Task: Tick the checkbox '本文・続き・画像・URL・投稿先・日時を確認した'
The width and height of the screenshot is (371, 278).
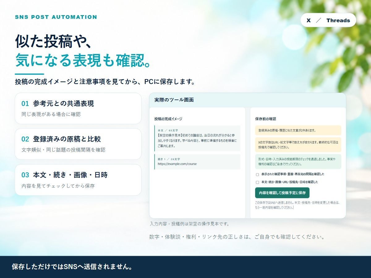Action: point(257,182)
